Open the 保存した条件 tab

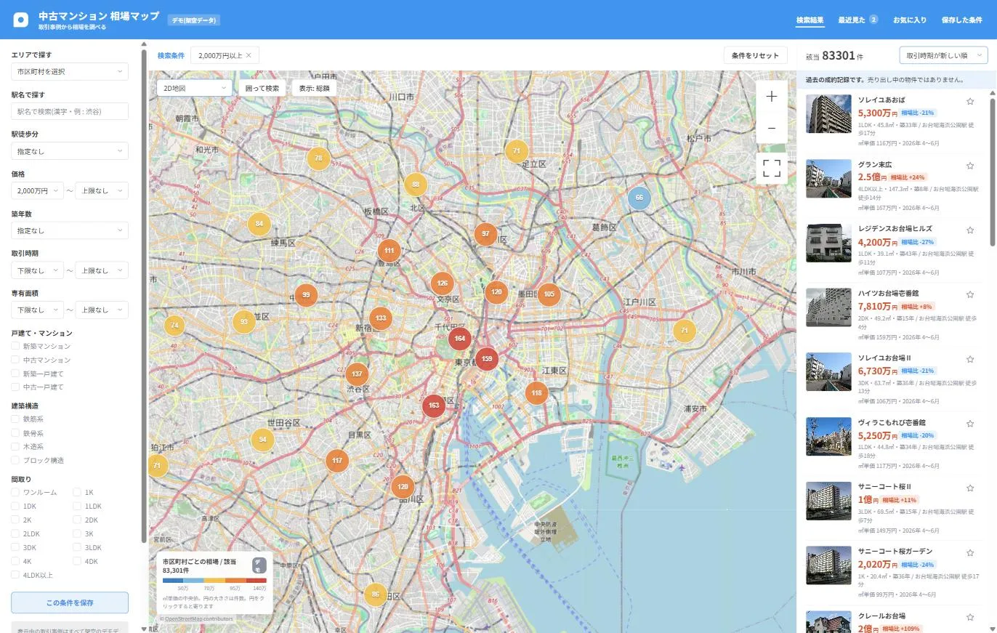coord(962,20)
